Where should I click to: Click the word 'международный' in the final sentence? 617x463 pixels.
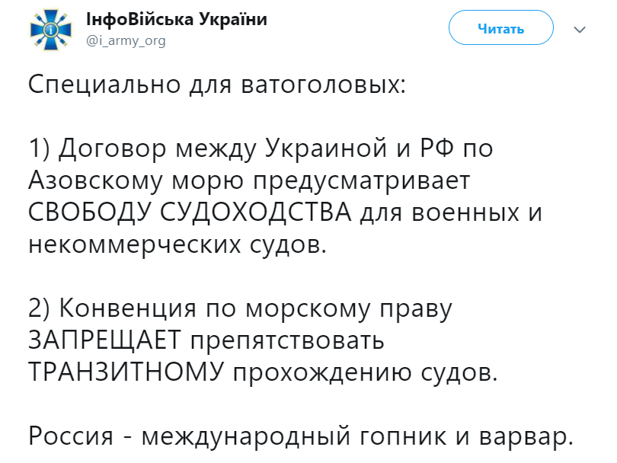246,436
